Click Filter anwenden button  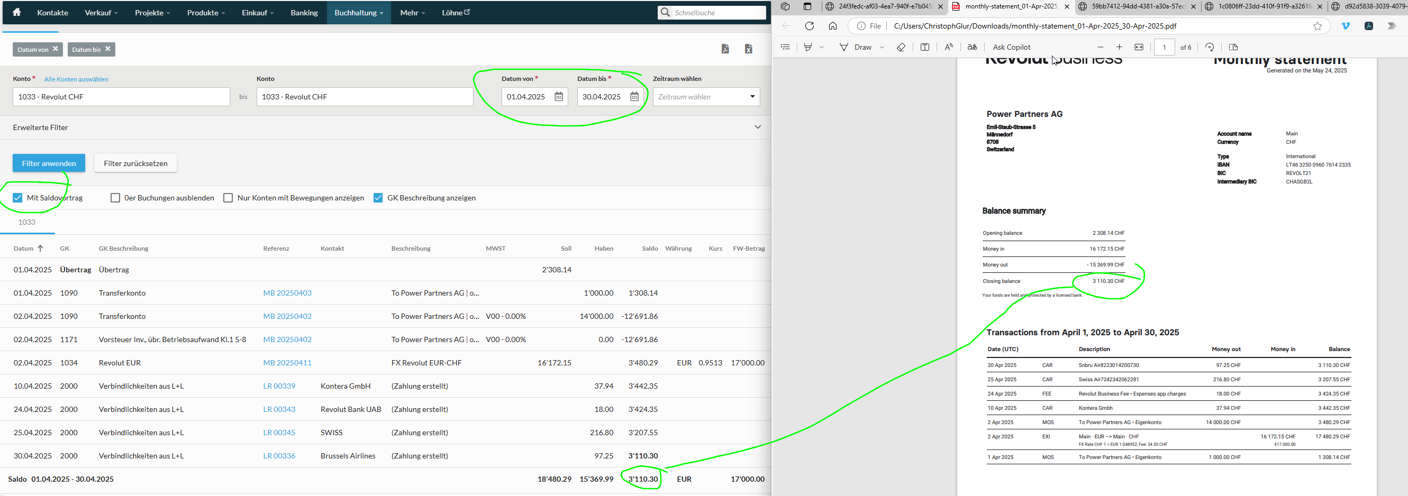tap(49, 163)
